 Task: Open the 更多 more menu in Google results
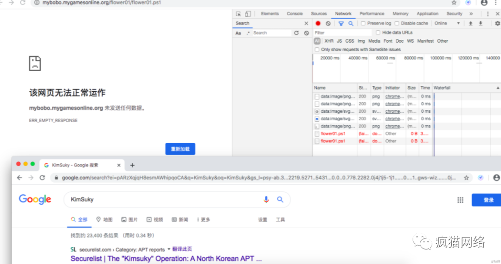(x=204, y=219)
